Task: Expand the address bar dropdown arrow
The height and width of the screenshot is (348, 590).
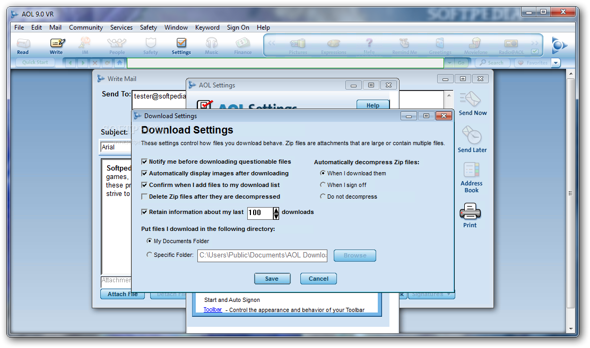Action: 449,63
